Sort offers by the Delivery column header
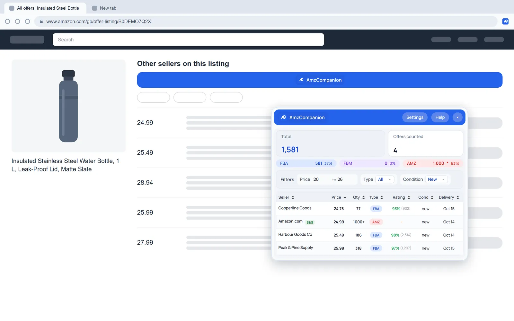The height and width of the screenshot is (321, 514). 449,197
